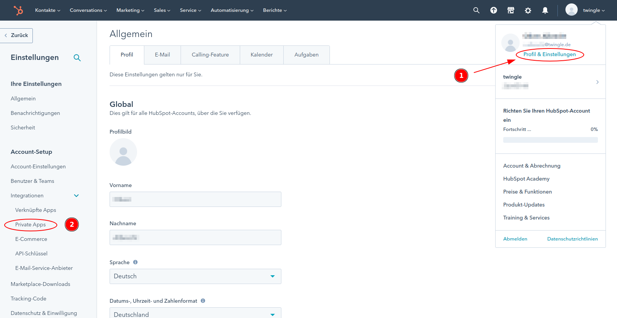Image resolution: width=617 pixels, height=318 pixels.
Task: Open Produkt-Updates
Action: pos(524,205)
